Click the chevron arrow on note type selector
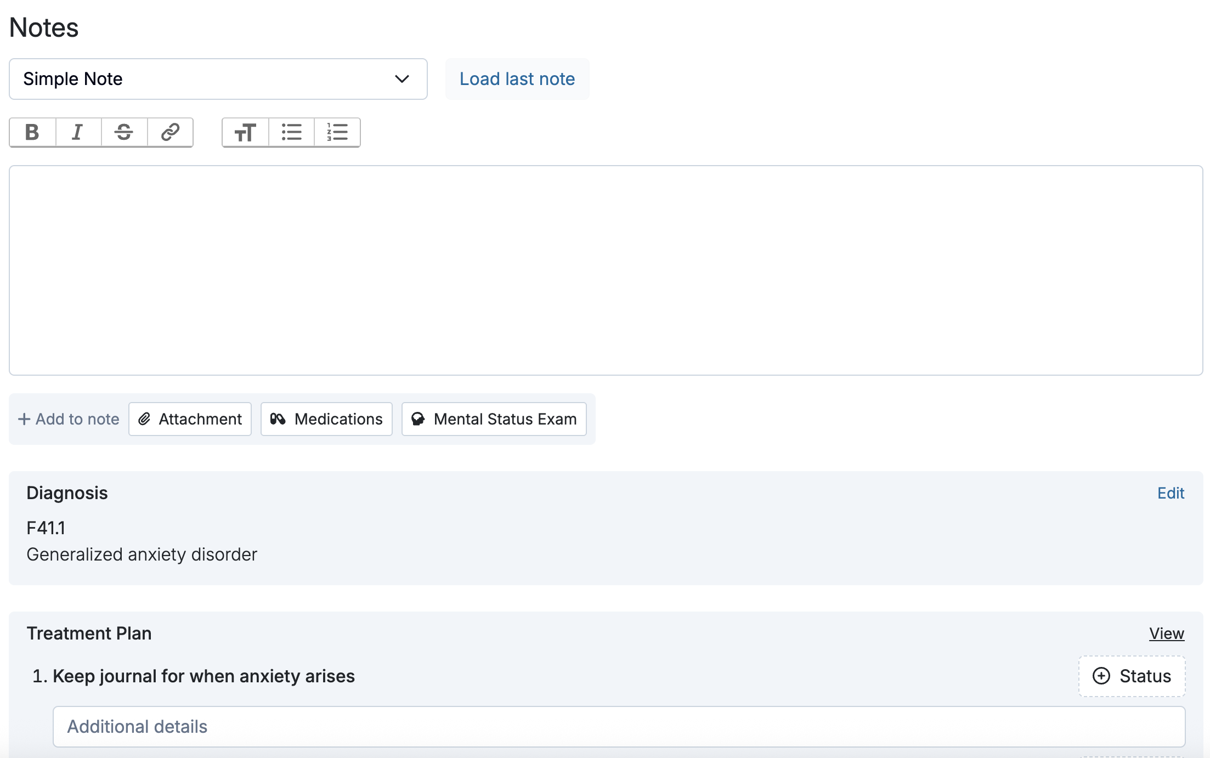Viewport: 1210px width, 758px height. 402,79
